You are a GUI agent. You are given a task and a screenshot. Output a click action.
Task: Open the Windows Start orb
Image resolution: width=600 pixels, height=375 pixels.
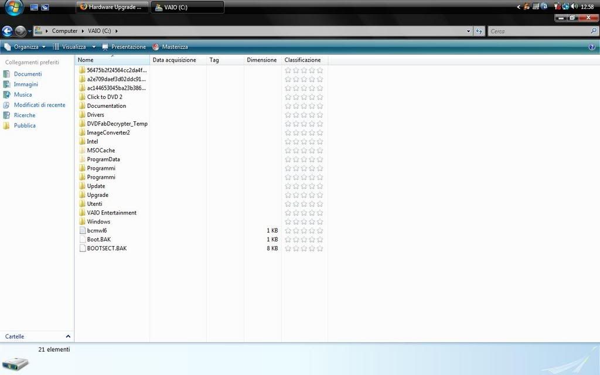(14, 7)
